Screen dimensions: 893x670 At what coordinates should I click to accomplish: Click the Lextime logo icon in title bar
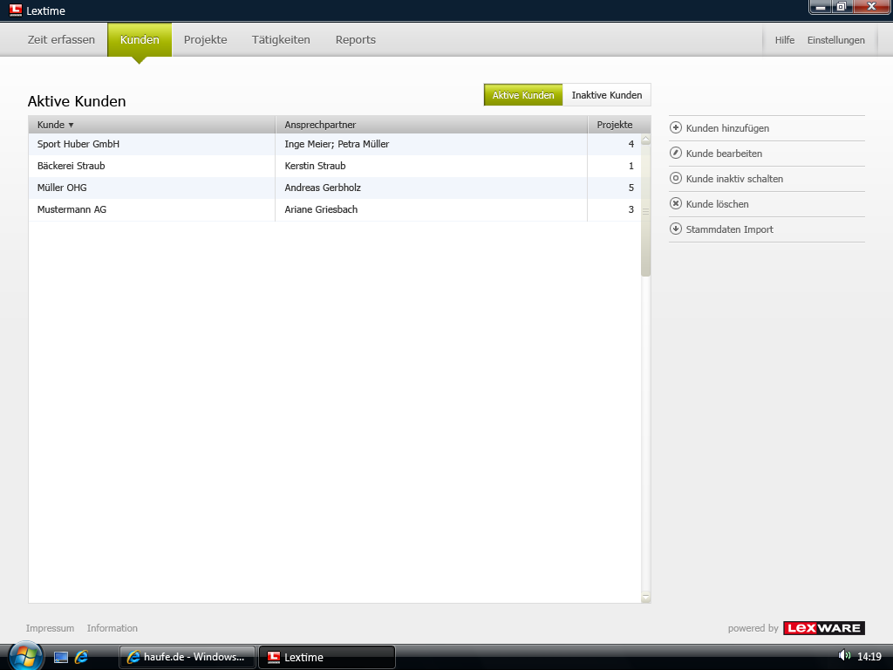(16, 10)
